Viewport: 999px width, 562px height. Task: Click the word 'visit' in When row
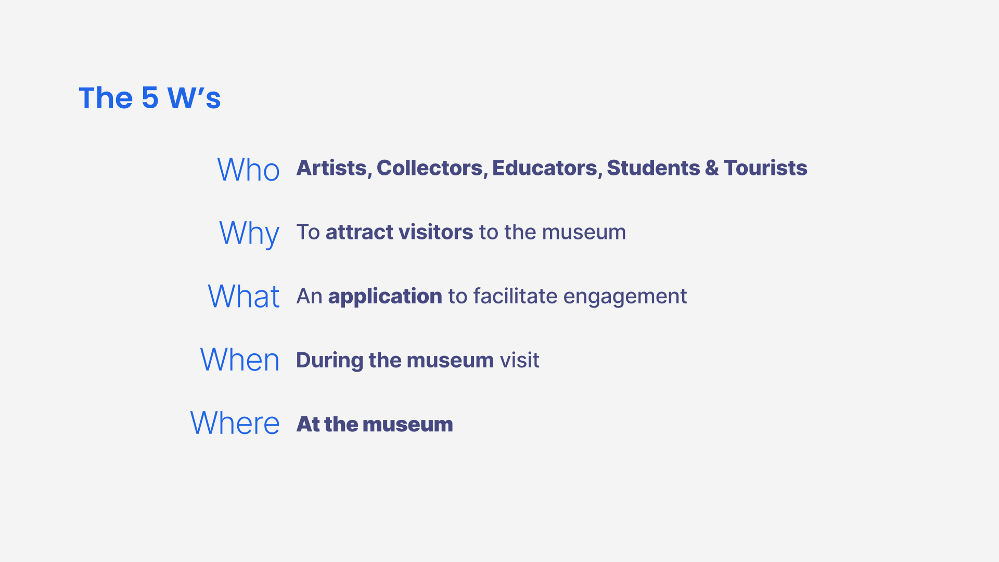coord(520,360)
